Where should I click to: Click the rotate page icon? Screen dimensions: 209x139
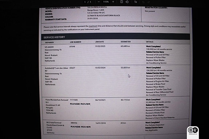point(127,2)
